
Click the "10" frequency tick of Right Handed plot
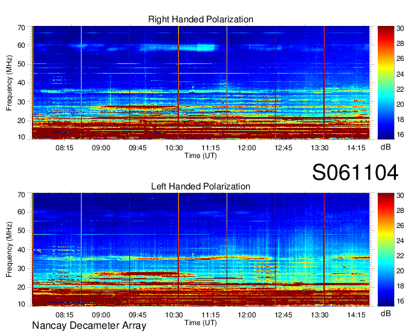(21, 137)
